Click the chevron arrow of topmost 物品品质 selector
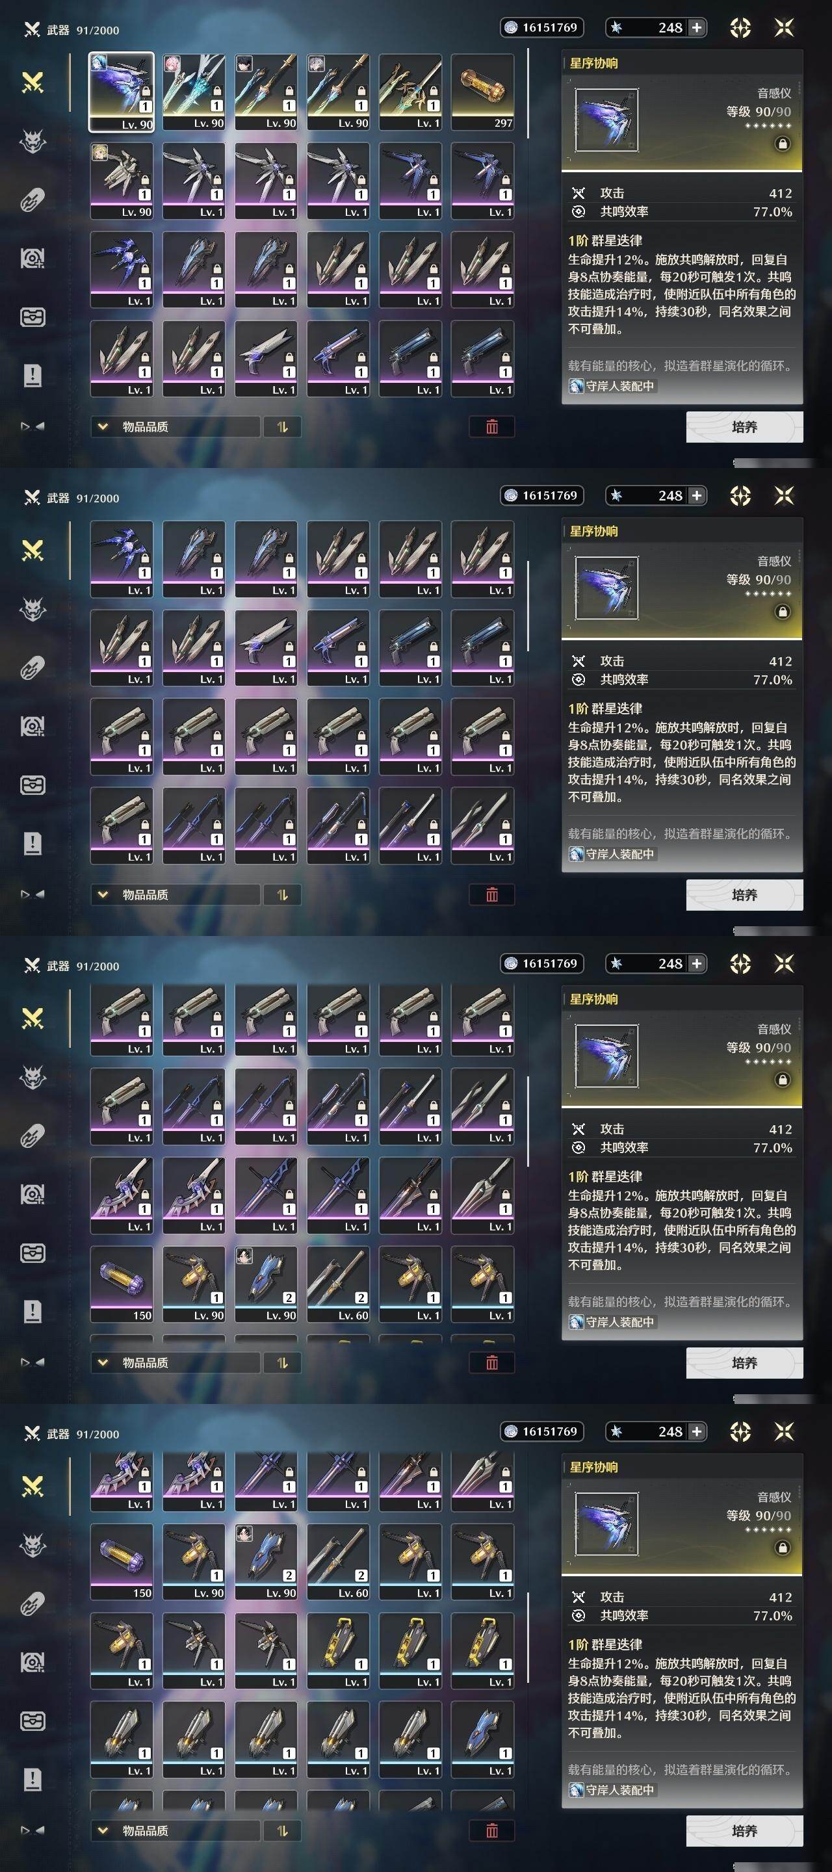The image size is (832, 1872). click(x=103, y=426)
